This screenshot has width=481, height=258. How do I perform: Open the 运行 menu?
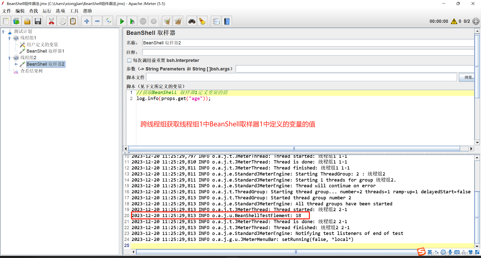47,11
